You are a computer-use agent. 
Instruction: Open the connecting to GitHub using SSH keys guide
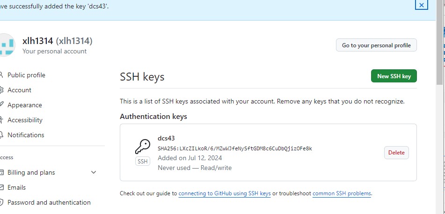tap(225, 193)
